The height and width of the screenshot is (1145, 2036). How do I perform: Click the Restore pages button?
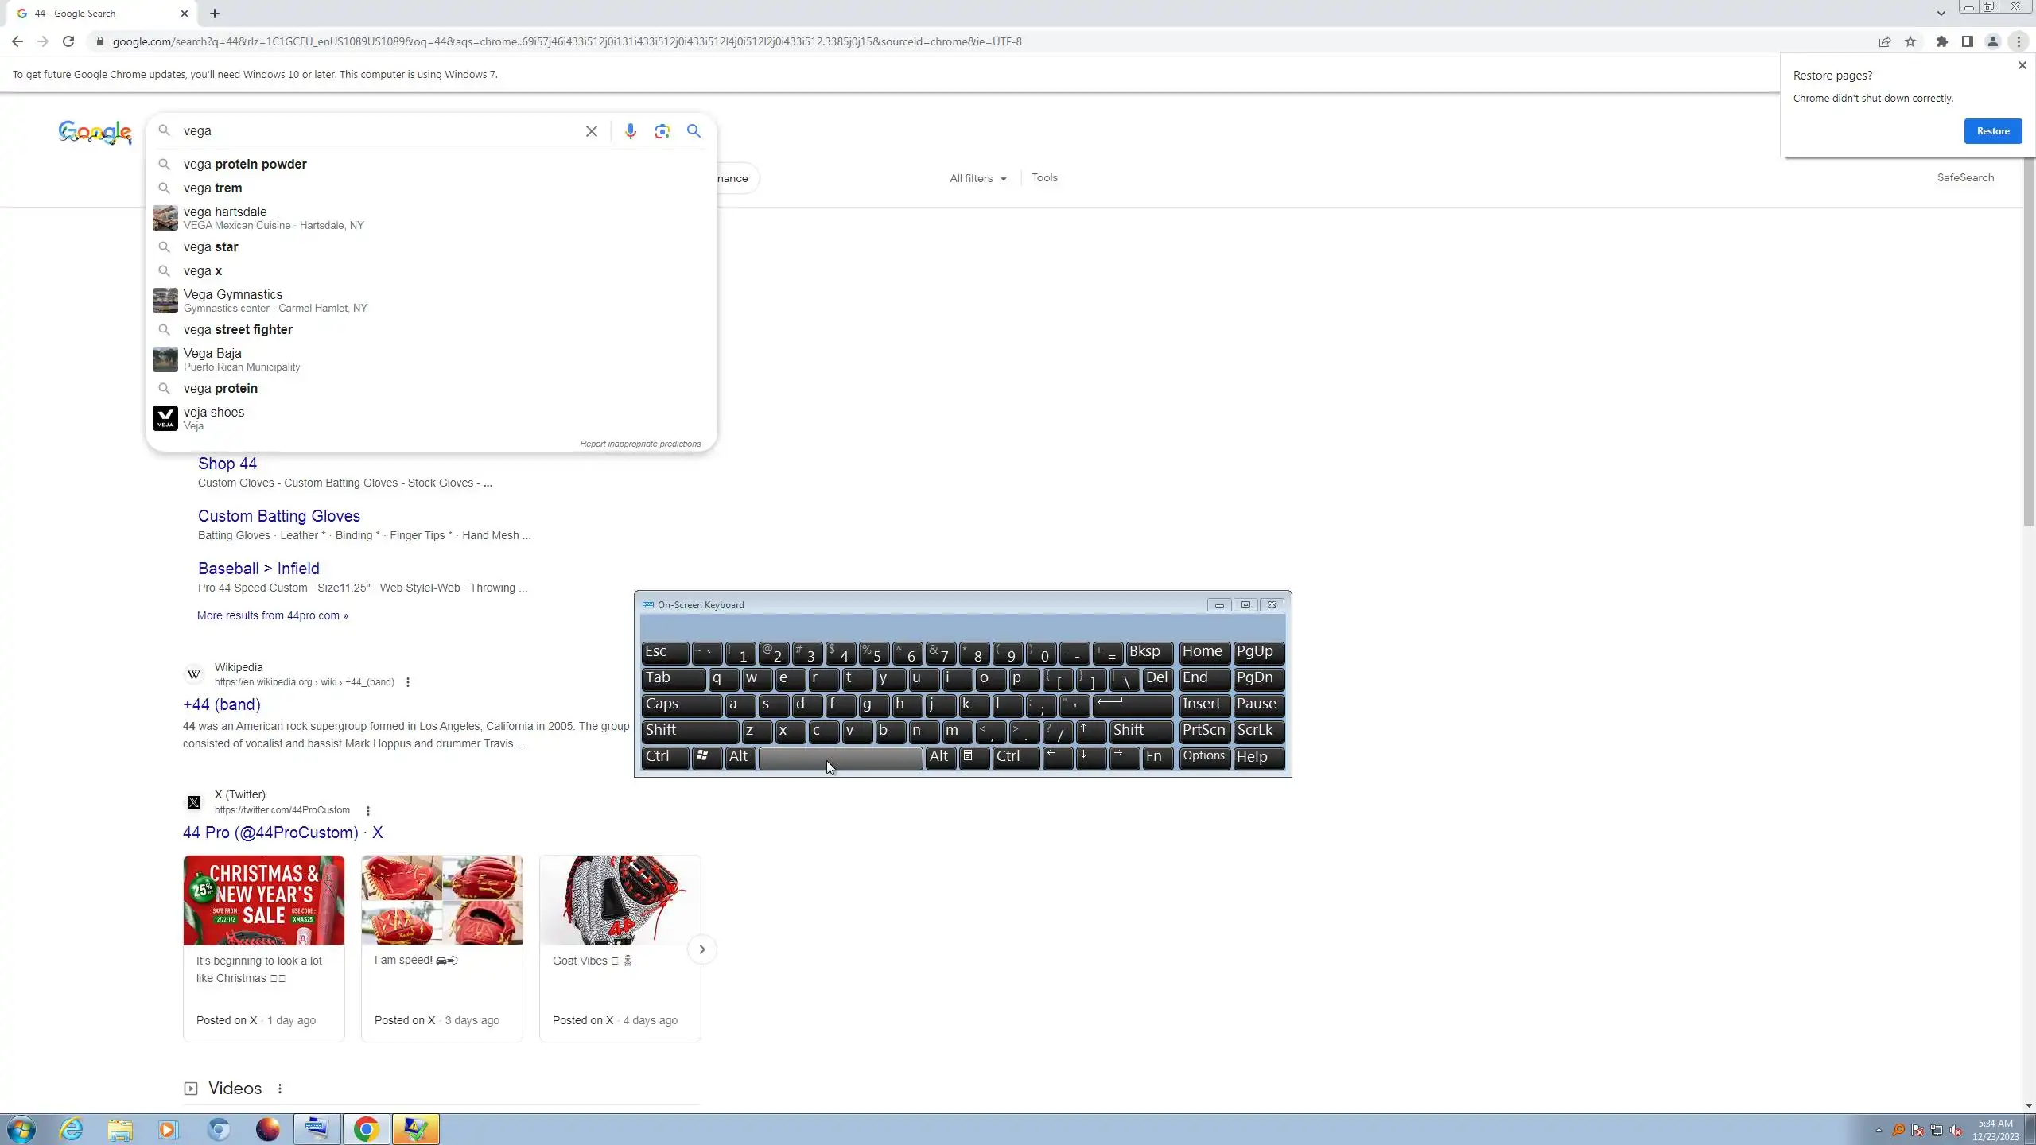[x=1992, y=131]
